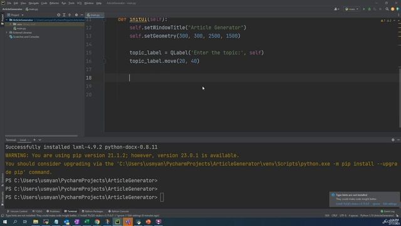
Task: Open the TODO tool window
Action: click(x=37, y=212)
